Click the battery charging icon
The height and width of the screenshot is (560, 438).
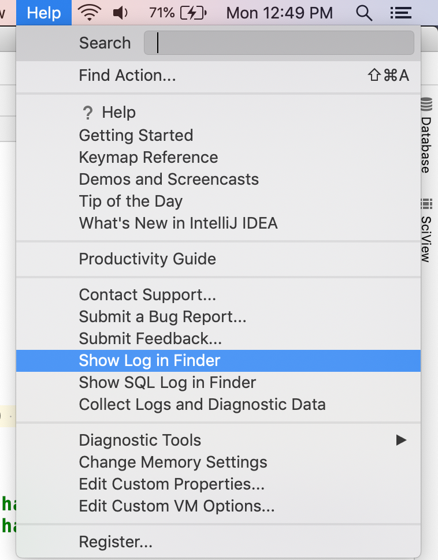point(193,12)
